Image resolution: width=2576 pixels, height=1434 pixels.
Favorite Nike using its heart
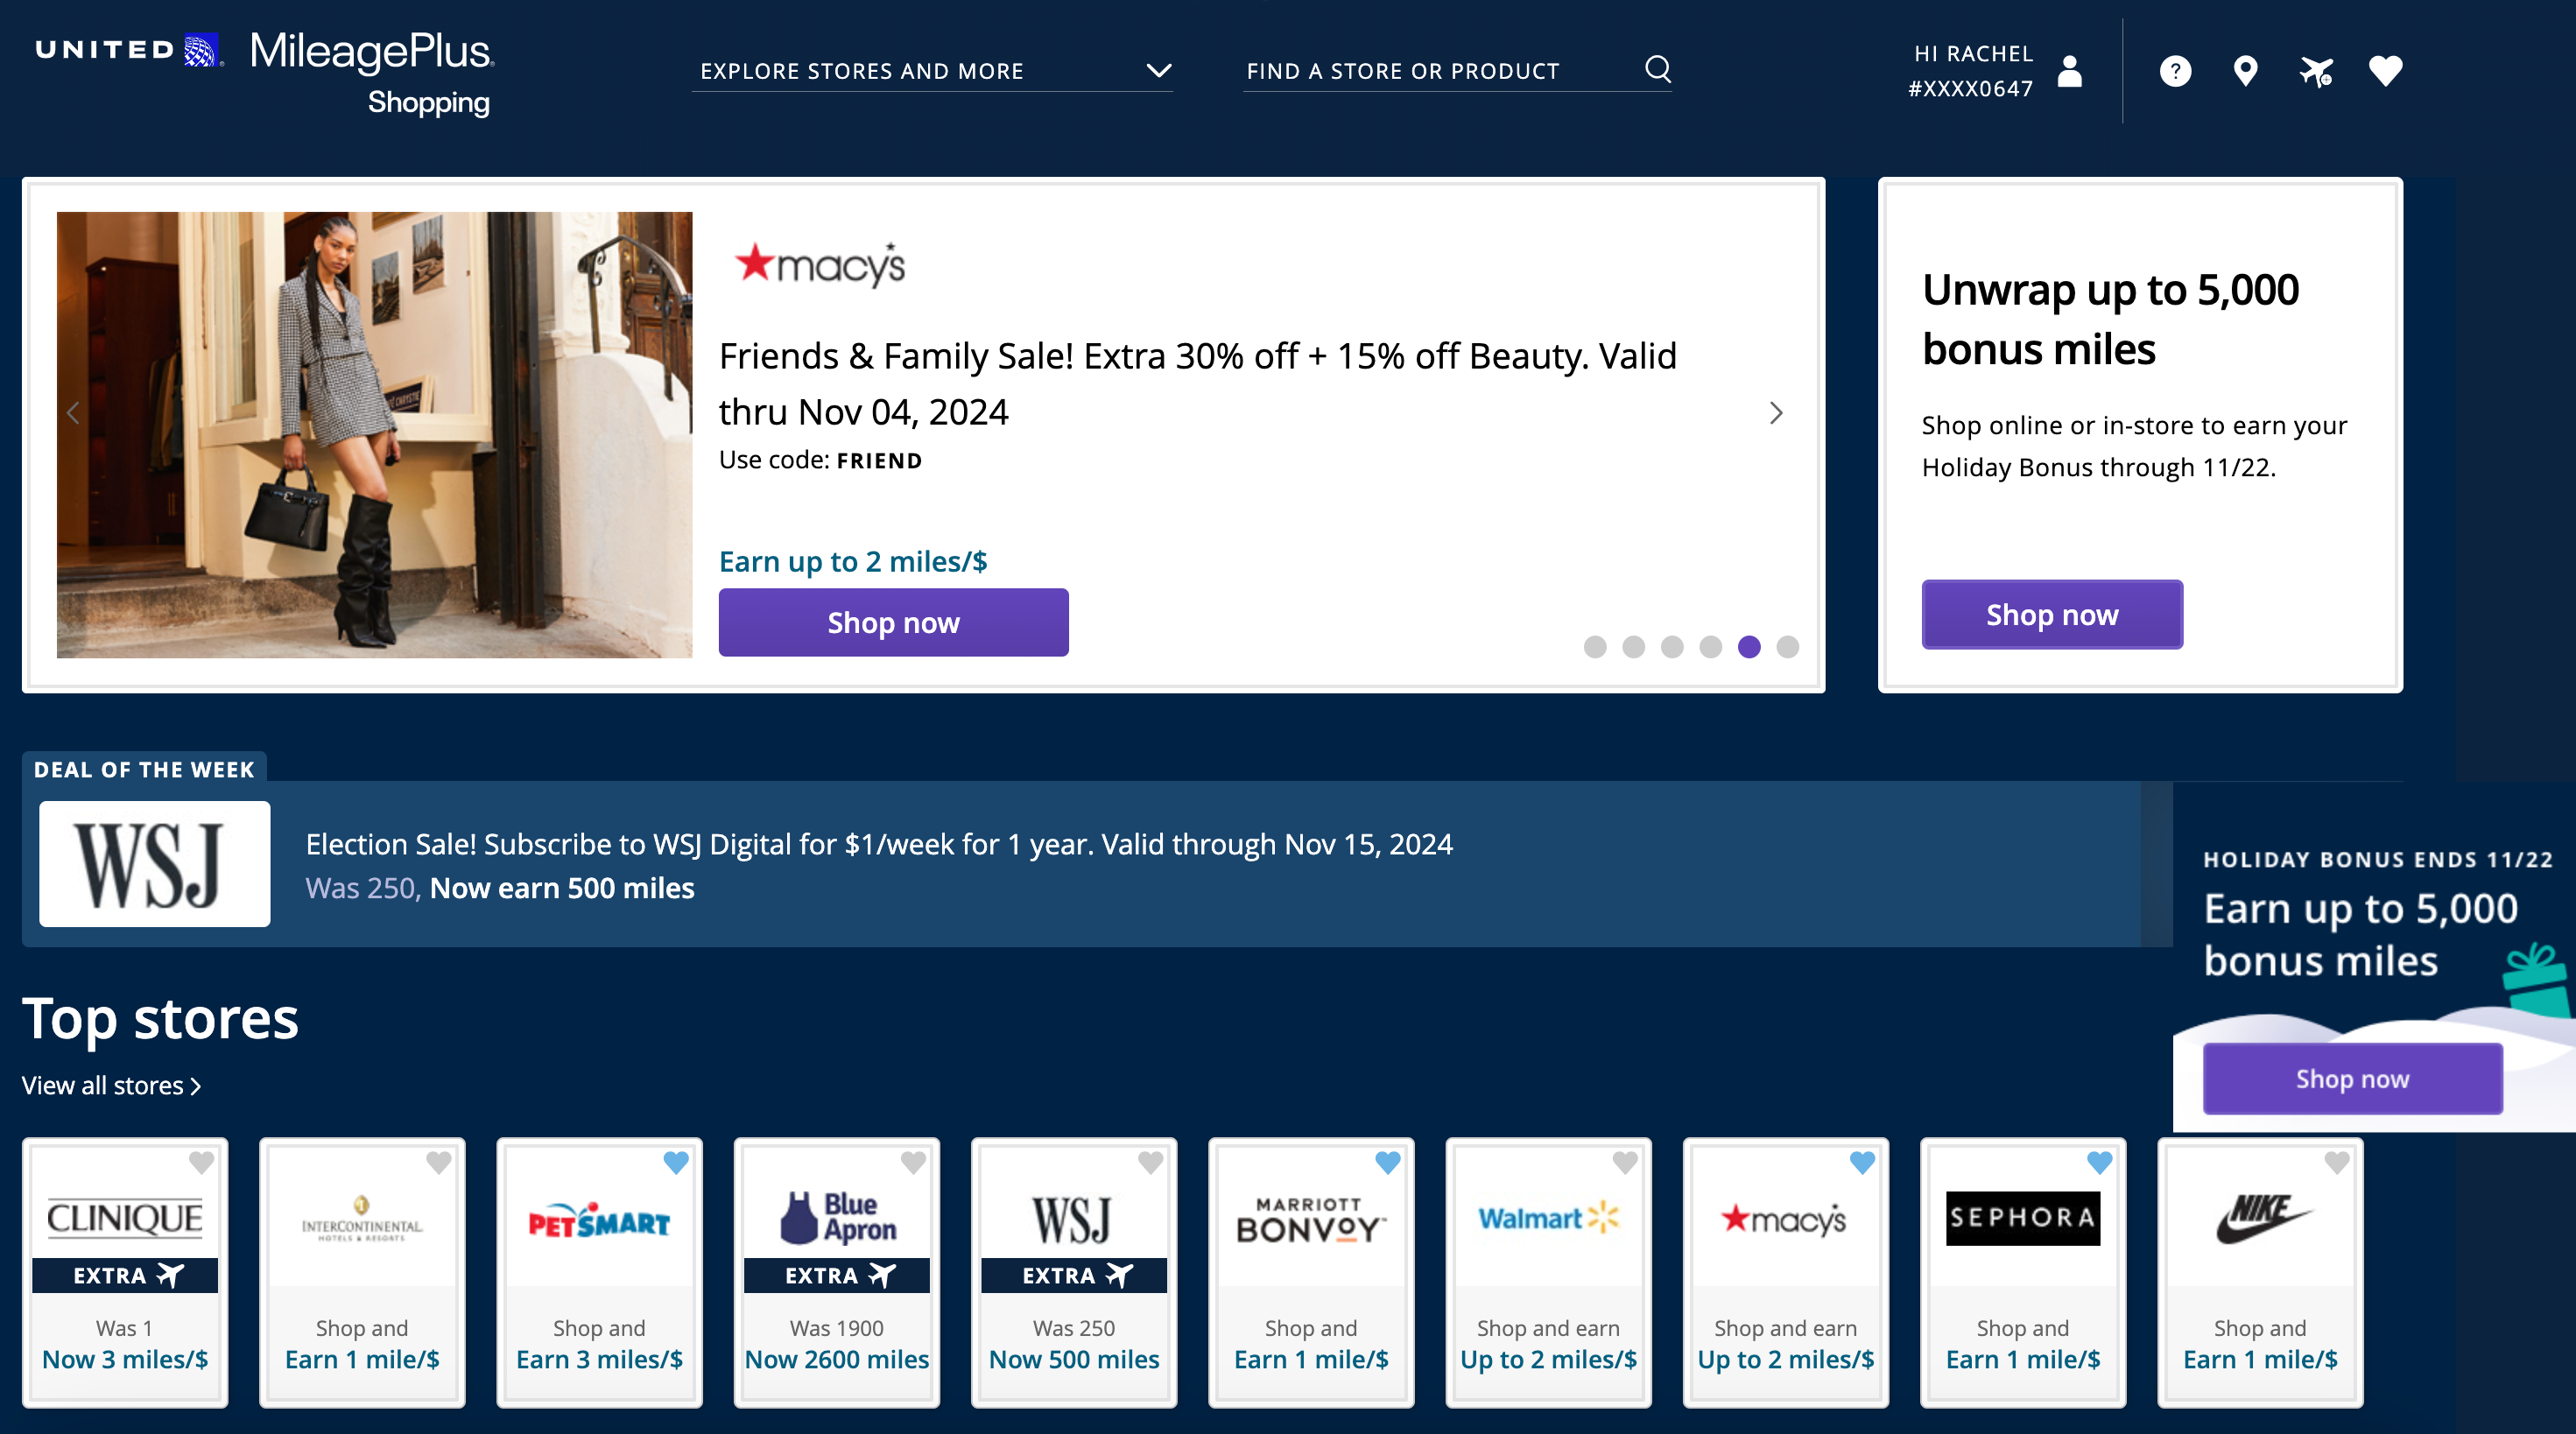2337,1163
